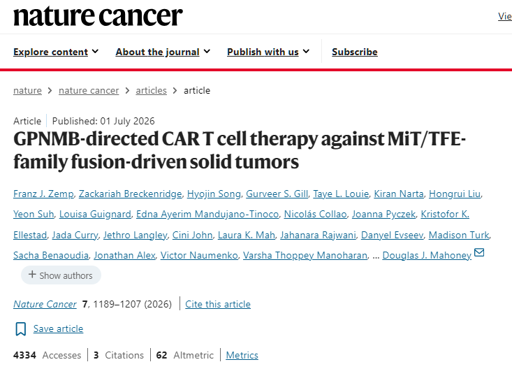The width and height of the screenshot is (512, 369).
Task: Open the About the journal menu
Action: (157, 52)
